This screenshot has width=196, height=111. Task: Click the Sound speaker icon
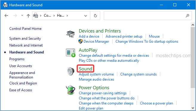[x=70, y=71]
